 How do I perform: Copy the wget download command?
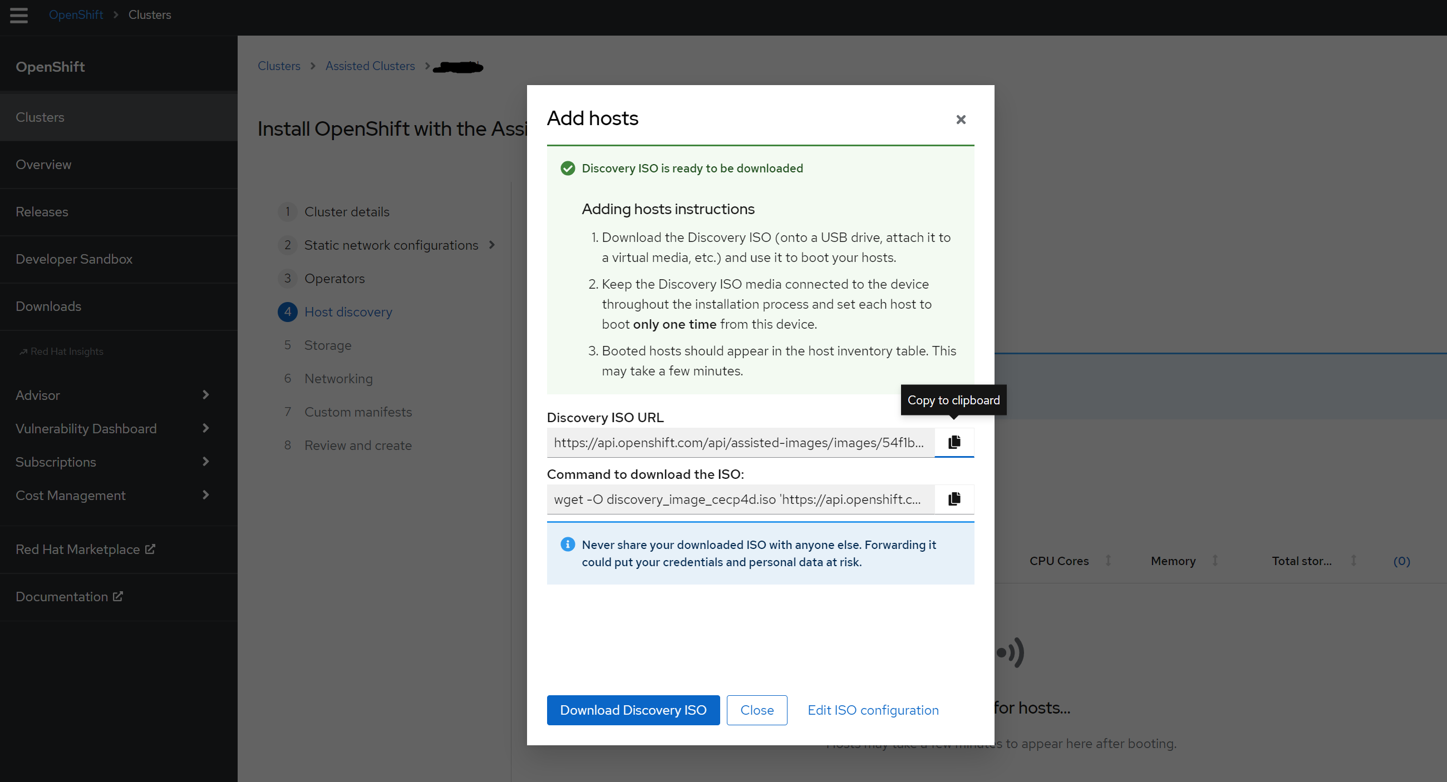[x=954, y=499]
